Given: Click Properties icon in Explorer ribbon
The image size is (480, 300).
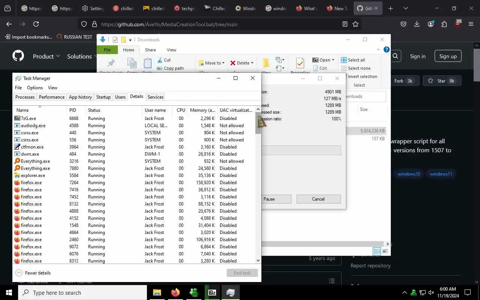Looking at the screenshot, I should pos(300,63).
